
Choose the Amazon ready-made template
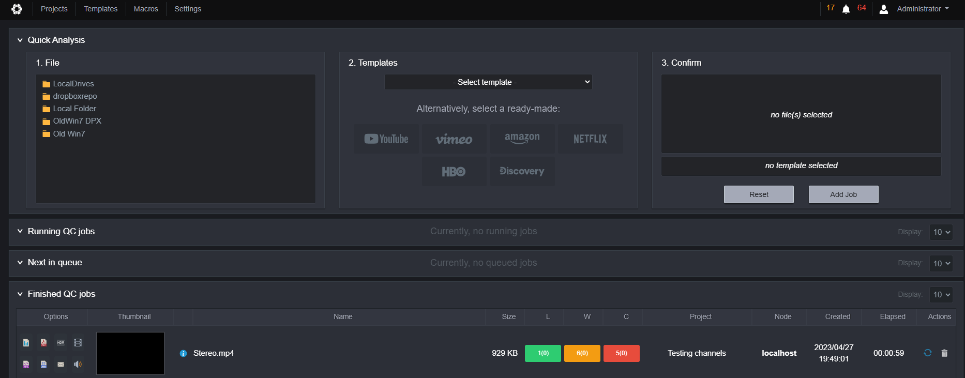[x=522, y=139]
